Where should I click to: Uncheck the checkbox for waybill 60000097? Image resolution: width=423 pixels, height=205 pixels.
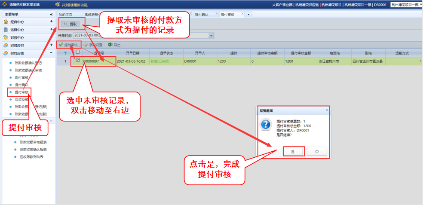[x=77, y=61]
